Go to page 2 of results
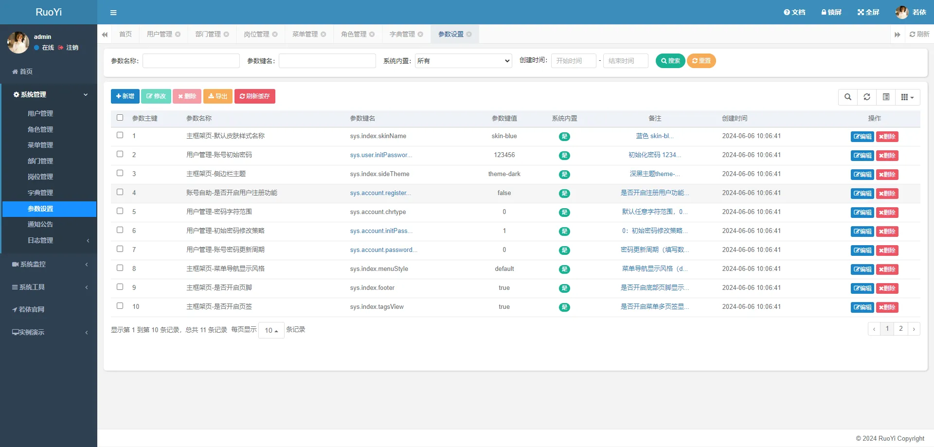The image size is (934, 447). pos(901,329)
